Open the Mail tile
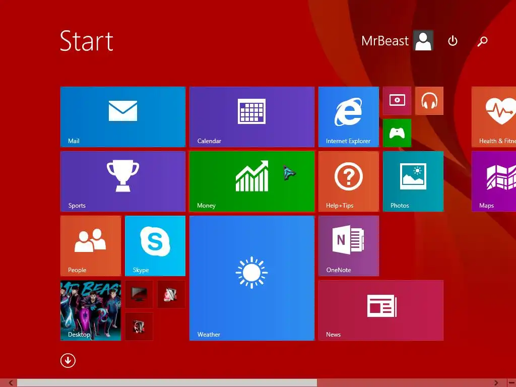Screen dimensions: 516x387 (x=123, y=117)
